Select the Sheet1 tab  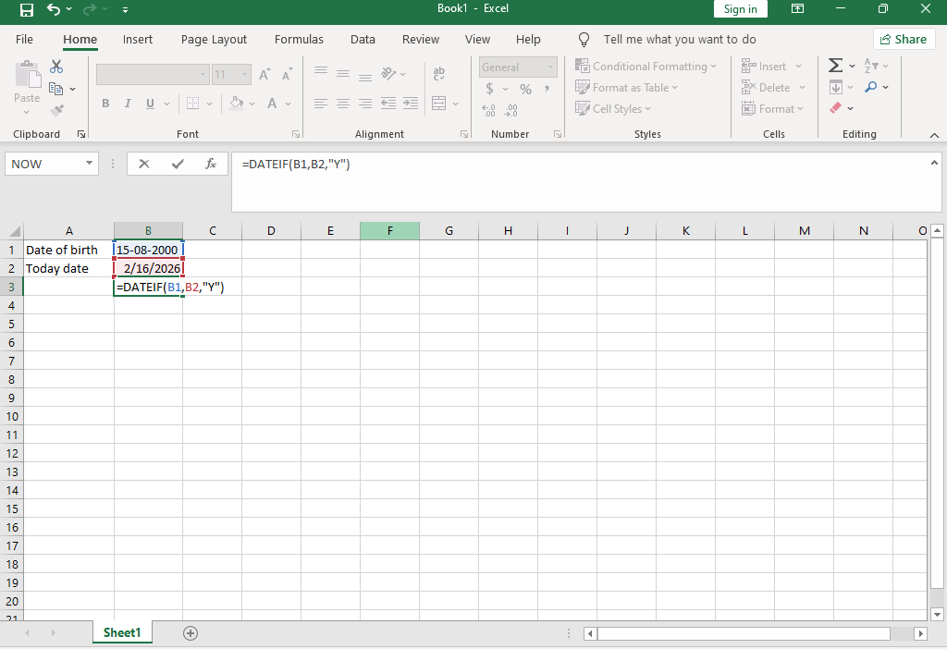pyautogui.click(x=122, y=633)
